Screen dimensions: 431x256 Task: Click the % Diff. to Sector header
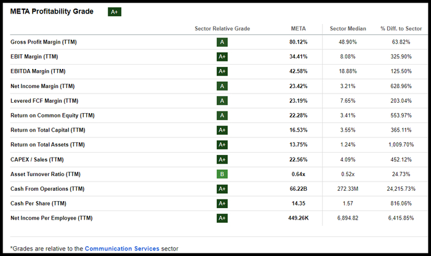tap(401, 28)
